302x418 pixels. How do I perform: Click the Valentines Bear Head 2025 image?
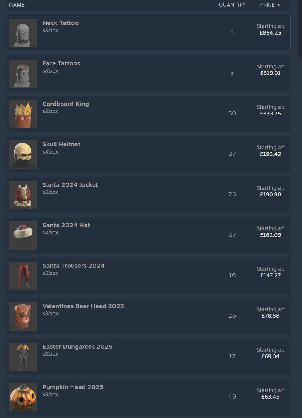click(x=23, y=316)
